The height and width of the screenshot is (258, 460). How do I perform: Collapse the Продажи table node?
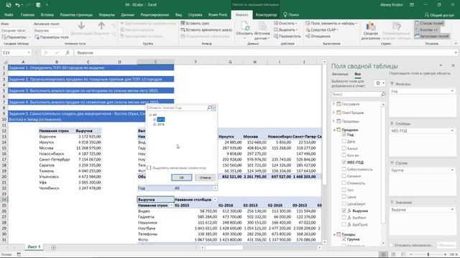[x=334, y=130]
